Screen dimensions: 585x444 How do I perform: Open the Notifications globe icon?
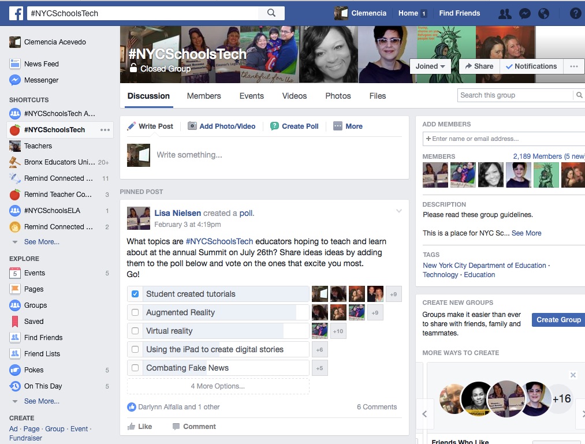[543, 13]
